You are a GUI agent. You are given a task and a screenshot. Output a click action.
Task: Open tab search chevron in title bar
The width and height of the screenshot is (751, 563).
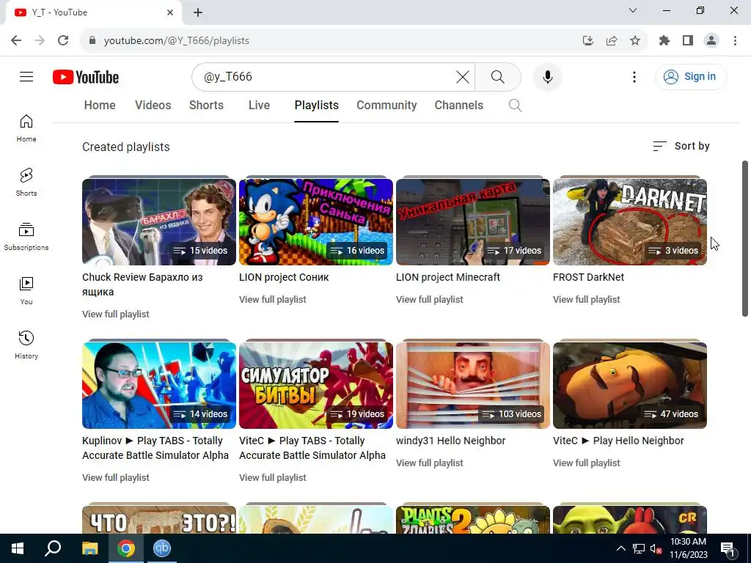[633, 10]
